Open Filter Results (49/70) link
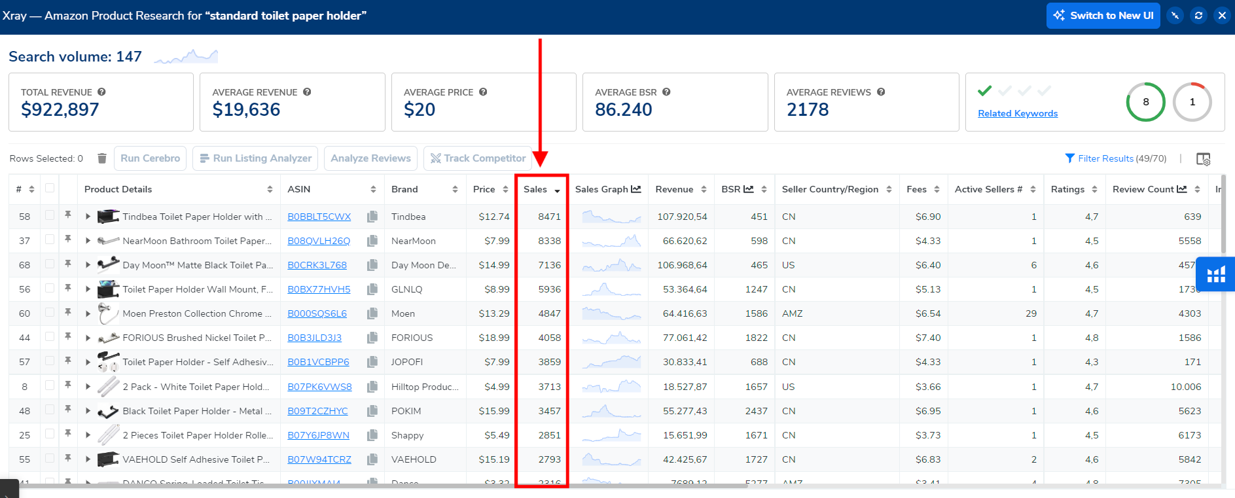 click(x=1116, y=158)
